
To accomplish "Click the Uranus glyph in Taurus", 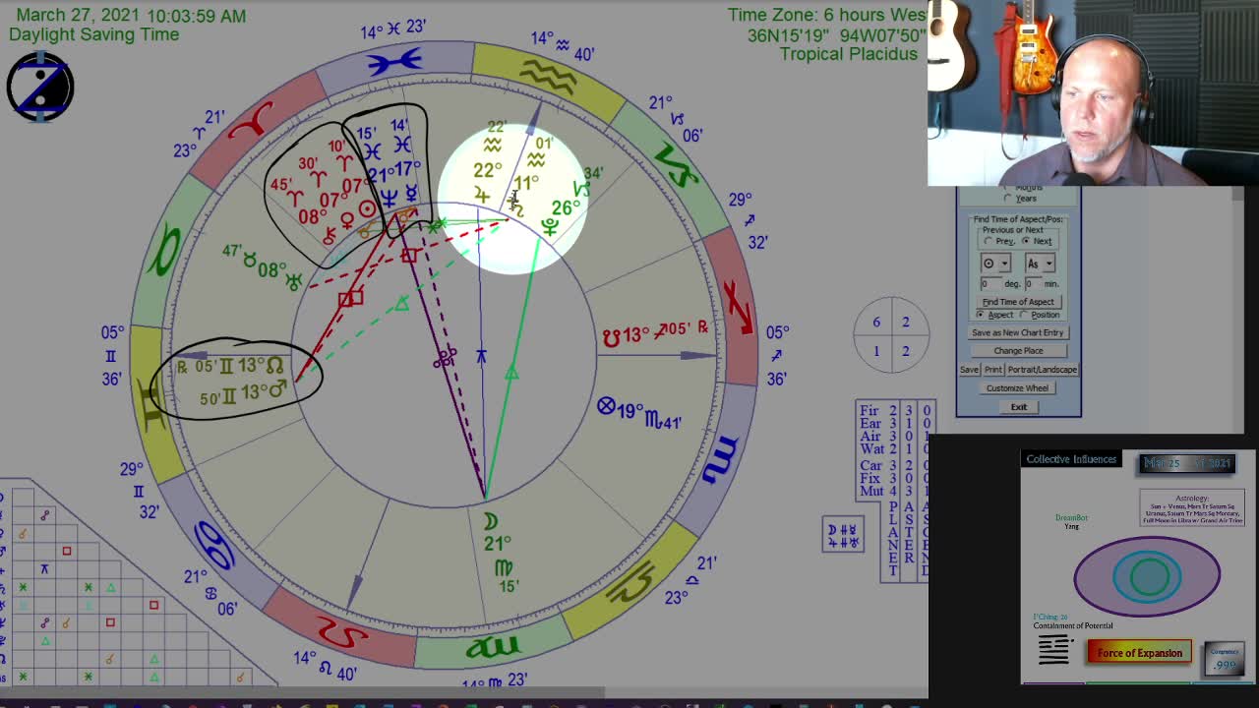I will [x=294, y=281].
